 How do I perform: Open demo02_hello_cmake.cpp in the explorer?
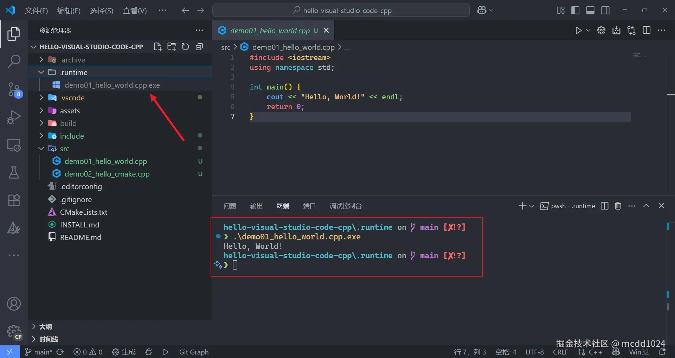(120, 174)
